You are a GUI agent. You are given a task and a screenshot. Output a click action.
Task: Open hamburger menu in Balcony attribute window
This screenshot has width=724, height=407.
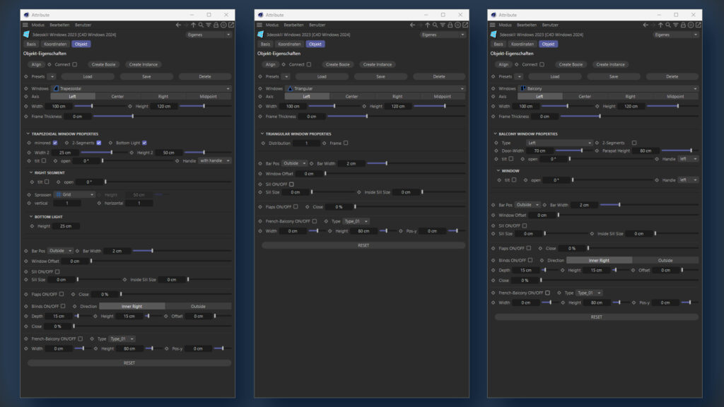point(493,25)
